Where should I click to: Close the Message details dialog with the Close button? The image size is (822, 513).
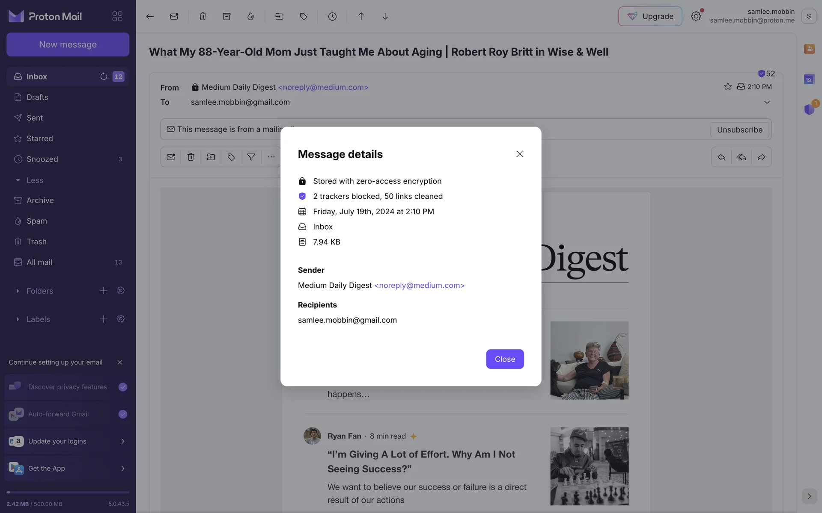point(505,359)
